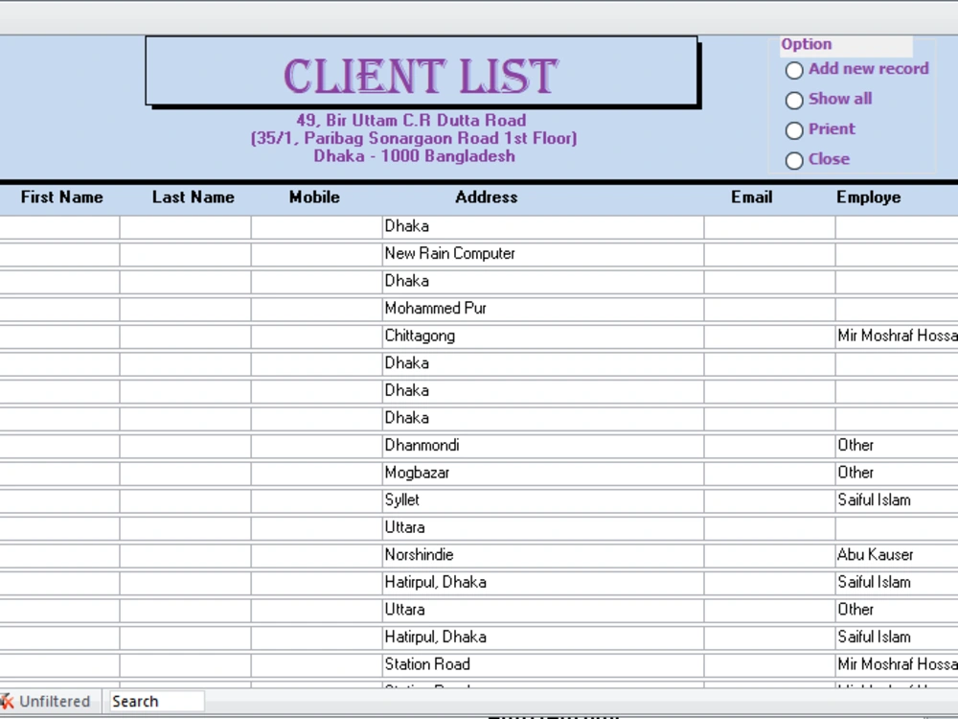The height and width of the screenshot is (719, 958).
Task: Click the Abu Kauser employee cell
Action: pyautogui.click(x=897, y=555)
